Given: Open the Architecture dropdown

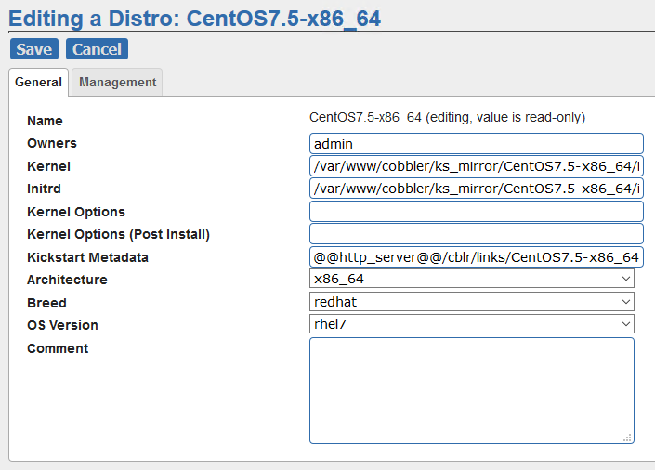Looking at the screenshot, I should 472,279.
